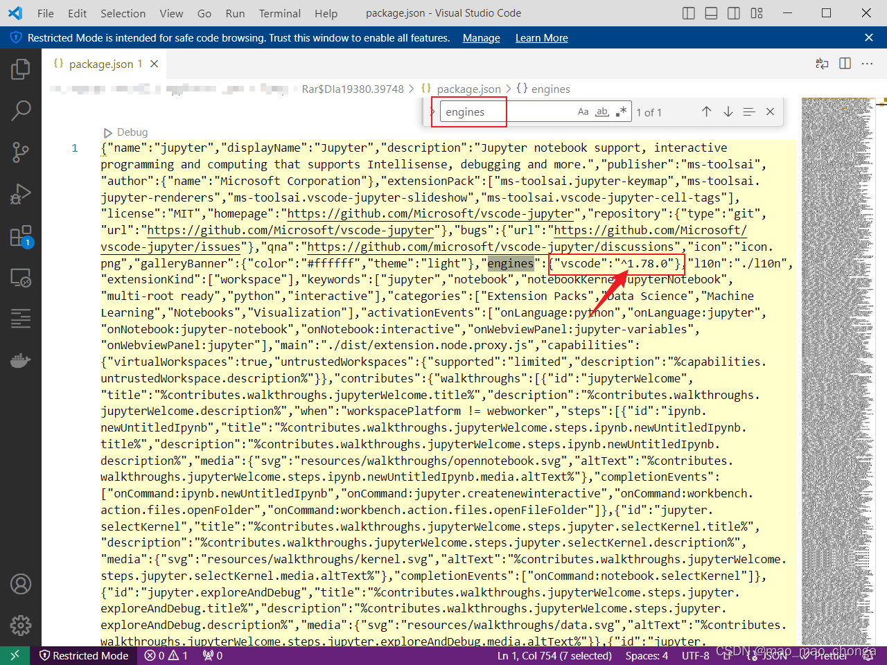
Task: Click the ports forwarded status item
Action: [x=213, y=655]
